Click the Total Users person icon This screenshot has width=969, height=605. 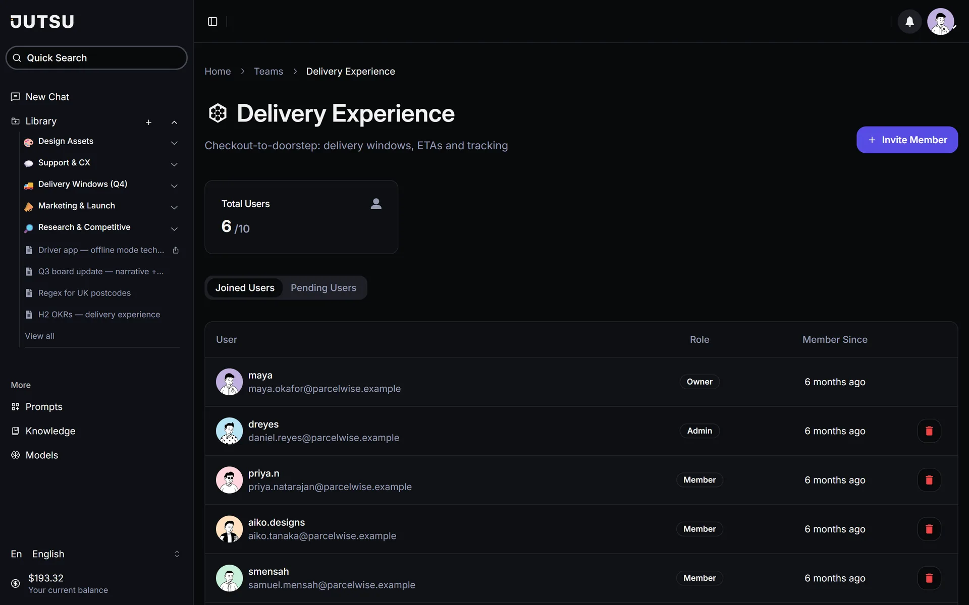(x=376, y=204)
